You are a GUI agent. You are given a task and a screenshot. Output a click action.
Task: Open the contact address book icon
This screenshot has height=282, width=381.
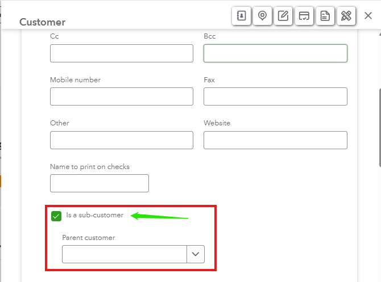pos(241,16)
